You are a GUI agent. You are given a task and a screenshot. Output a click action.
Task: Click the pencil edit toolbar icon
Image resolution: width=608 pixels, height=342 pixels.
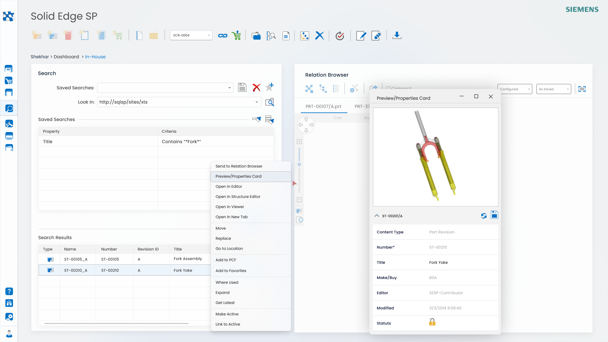tap(361, 35)
